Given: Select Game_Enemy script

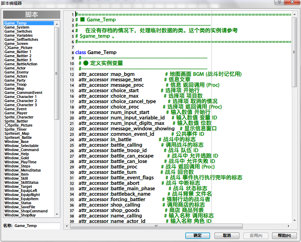Looking at the screenshot, I should click(16, 72).
